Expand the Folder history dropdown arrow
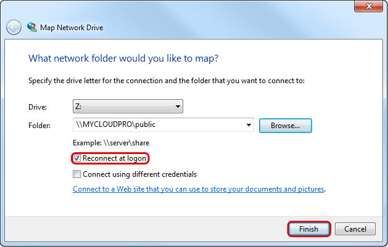Viewport: 388px width, 247px height. coord(249,125)
